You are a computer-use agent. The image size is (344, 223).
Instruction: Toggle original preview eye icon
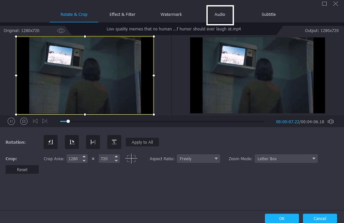tap(61, 31)
